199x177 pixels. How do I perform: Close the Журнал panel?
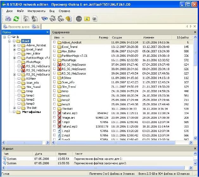[195, 148]
